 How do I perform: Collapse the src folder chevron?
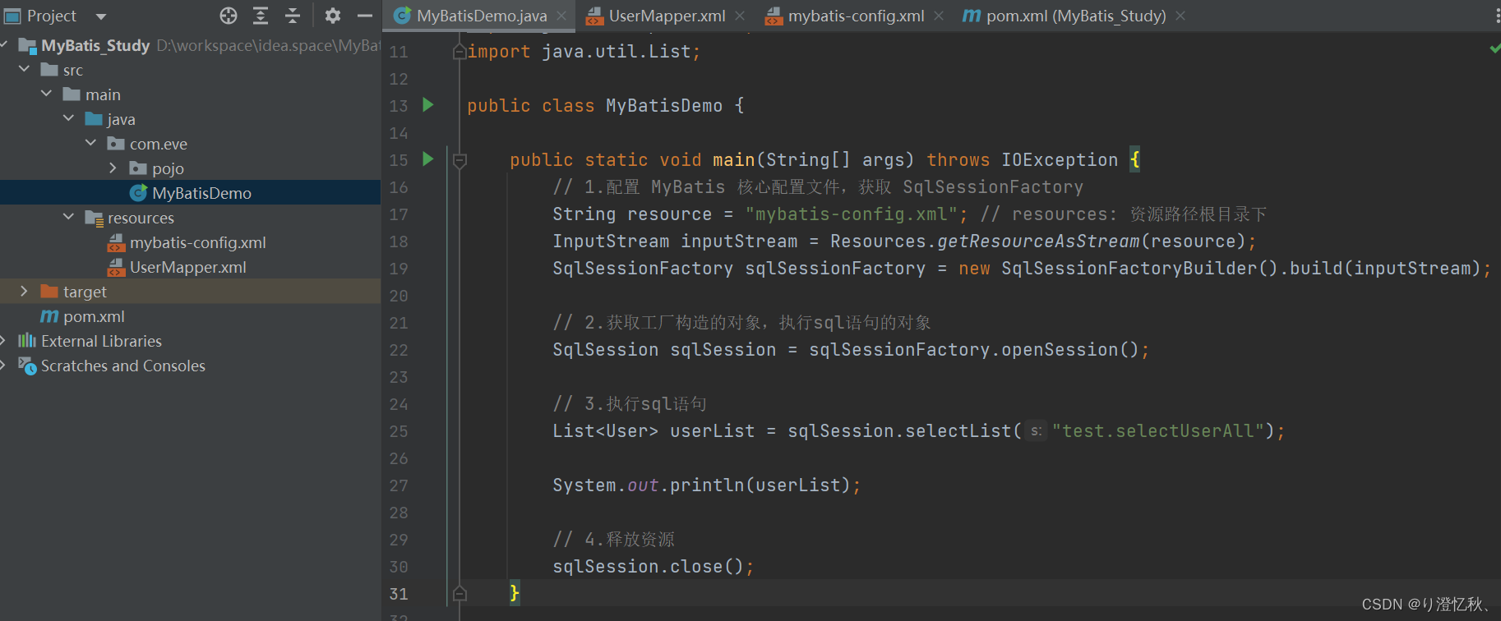24,69
